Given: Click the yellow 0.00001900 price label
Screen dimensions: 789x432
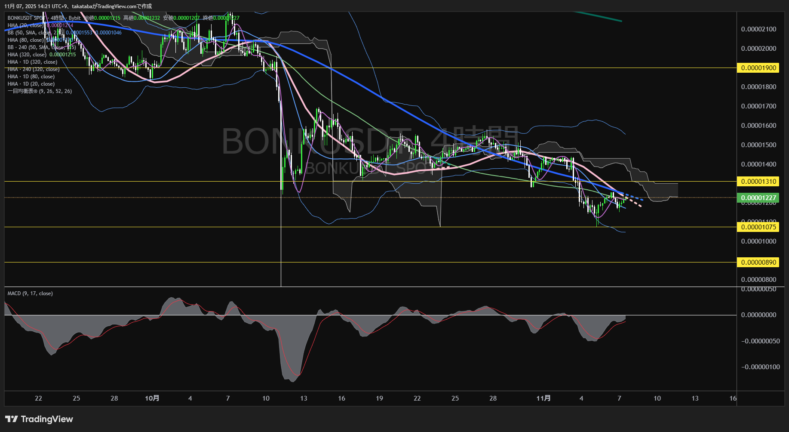Looking at the screenshot, I should (x=758, y=68).
